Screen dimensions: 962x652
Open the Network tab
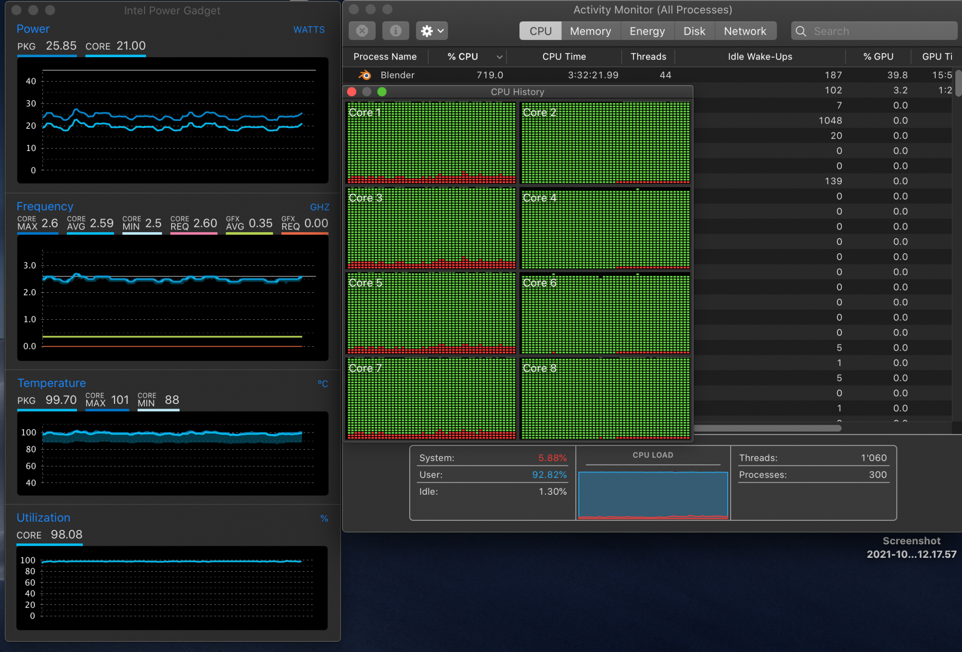click(x=745, y=31)
